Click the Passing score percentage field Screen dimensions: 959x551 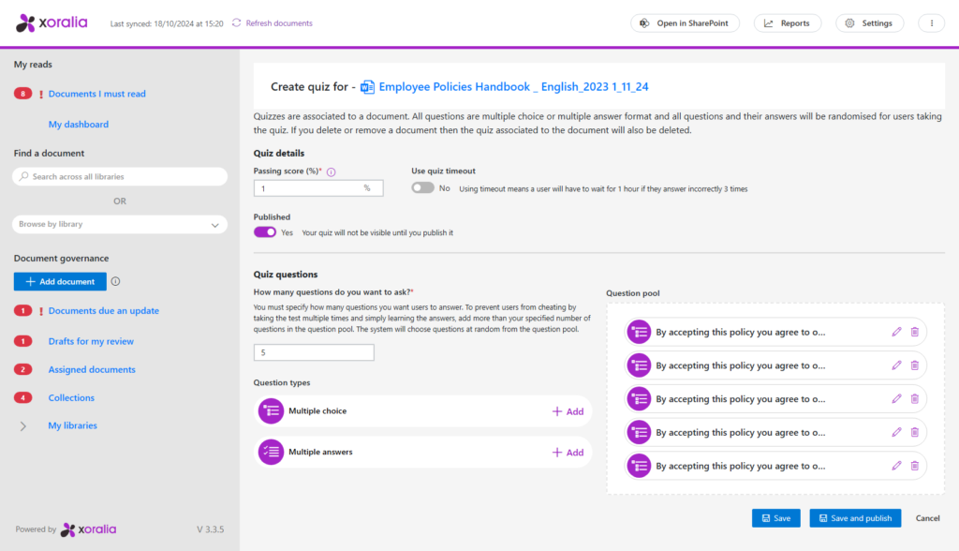tap(309, 188)
